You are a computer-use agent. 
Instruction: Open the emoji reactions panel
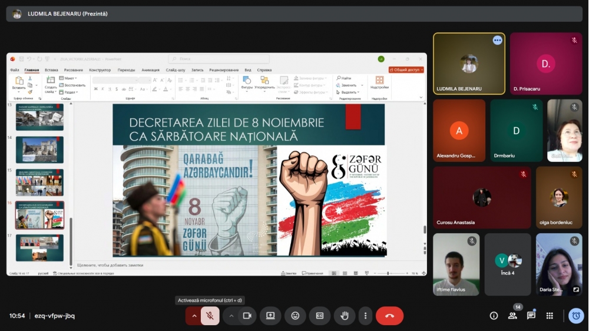point(295,316)
